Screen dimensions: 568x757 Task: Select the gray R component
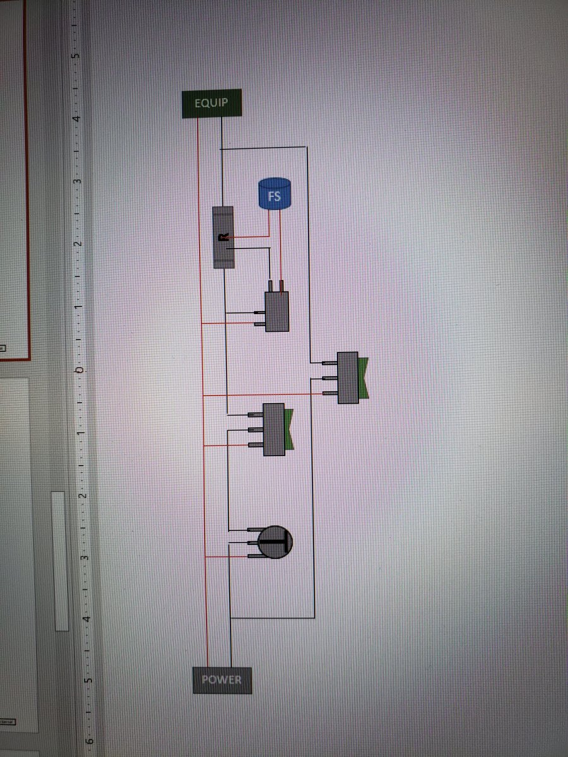click(223, 237)
